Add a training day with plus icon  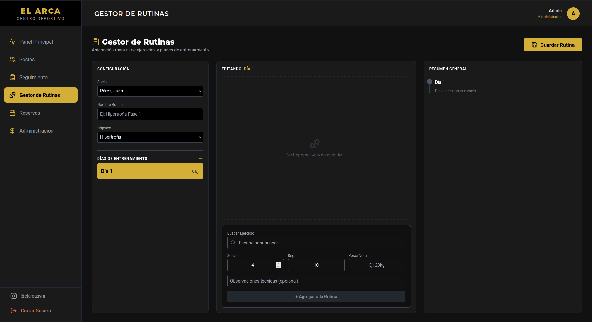click(201, 158)
